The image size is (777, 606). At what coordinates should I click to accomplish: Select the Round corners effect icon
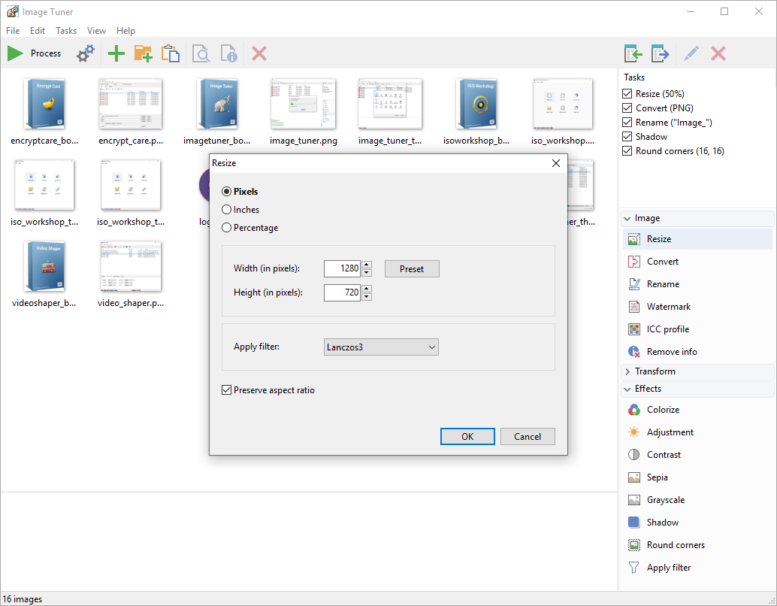[633, 545]
